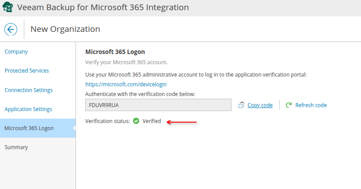Click the Veeam Backup for Microsoft 365 title
The height and width of the screenshot is (189, 361).
click(103, 8)
